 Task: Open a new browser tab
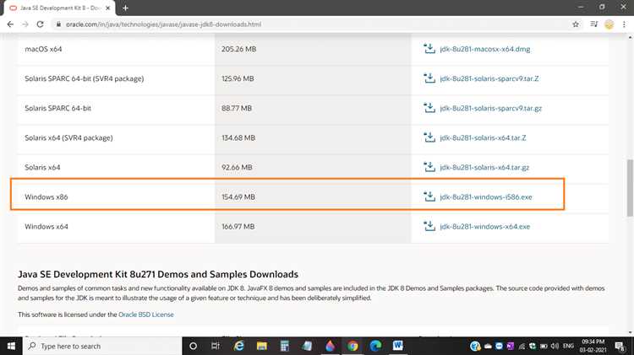[125, 8]
